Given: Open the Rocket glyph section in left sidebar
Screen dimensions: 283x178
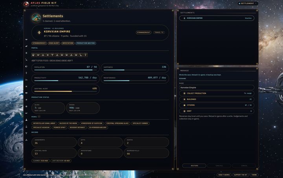Looking at the screenshot, I should [x=26, y=127].
